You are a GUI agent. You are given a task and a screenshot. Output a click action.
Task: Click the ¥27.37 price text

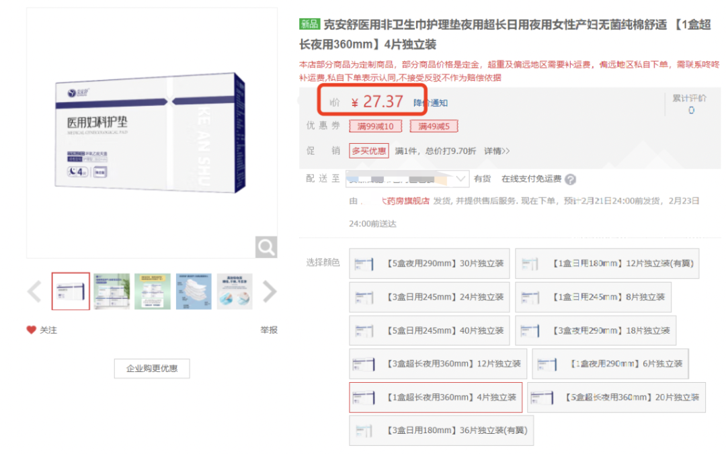377,101
